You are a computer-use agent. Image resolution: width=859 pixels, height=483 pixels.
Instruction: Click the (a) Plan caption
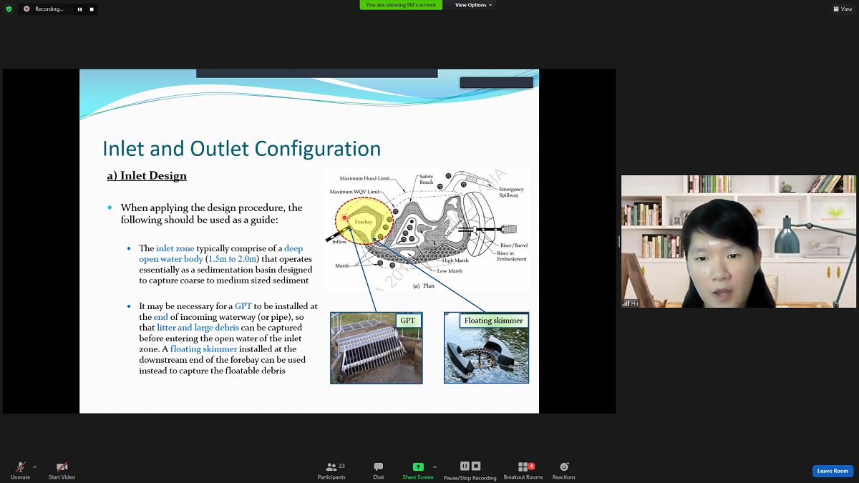click(x=425, y=286)
